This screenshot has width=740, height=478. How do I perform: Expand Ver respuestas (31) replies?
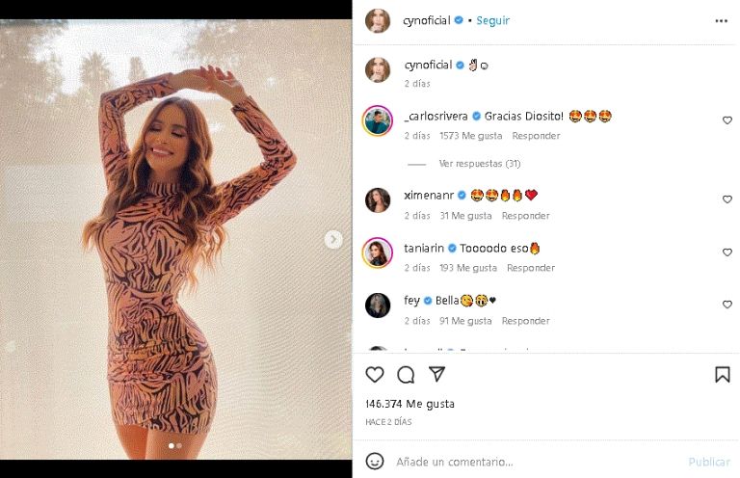[480, 164]
